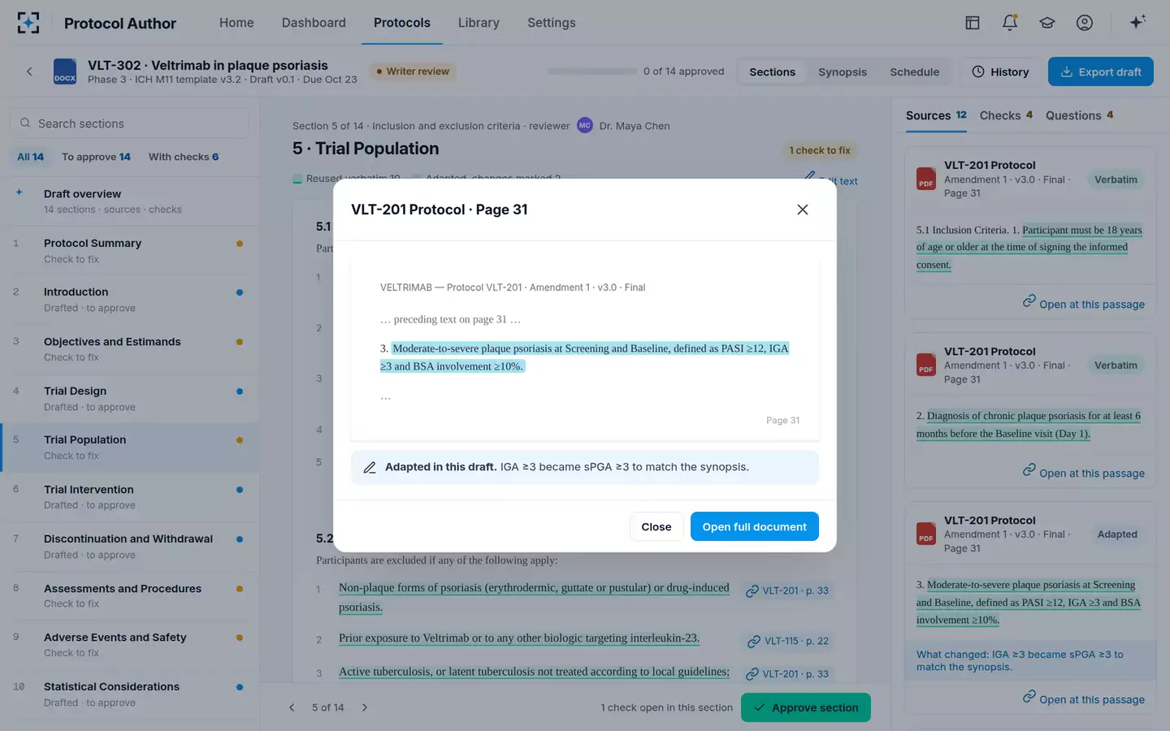1170x731 pixels.
Task: Select Draft overview in the section list
Action: 130,201
